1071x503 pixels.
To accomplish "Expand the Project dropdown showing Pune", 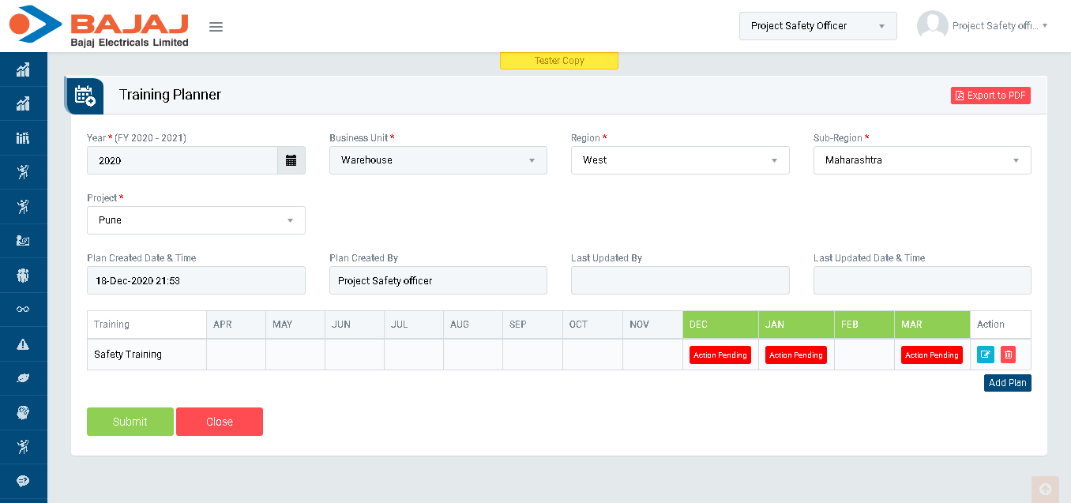I will [x=196, y=220].
